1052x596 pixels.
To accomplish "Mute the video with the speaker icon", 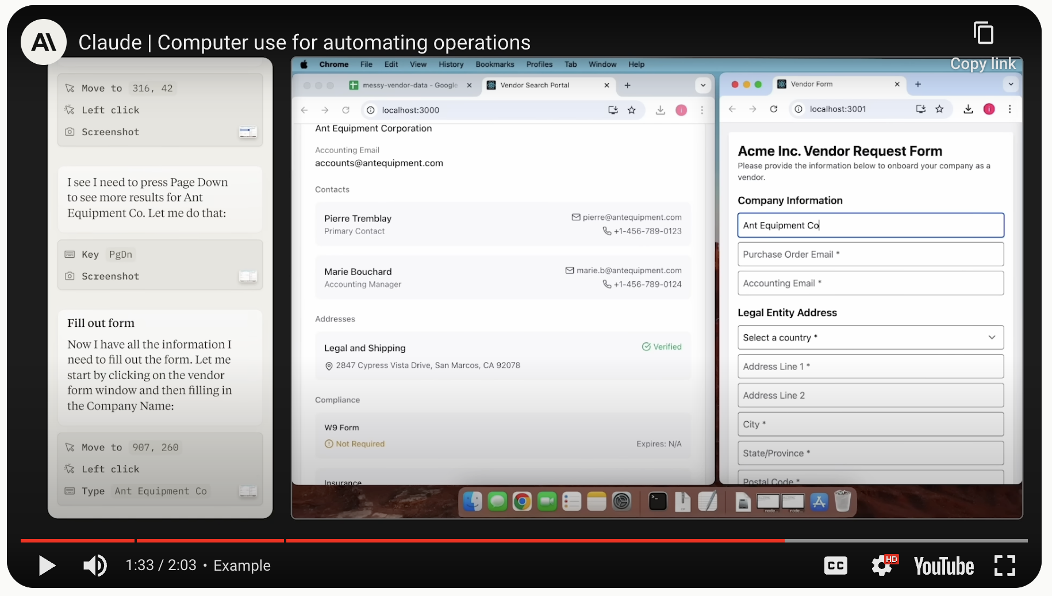I will (95, 566).
